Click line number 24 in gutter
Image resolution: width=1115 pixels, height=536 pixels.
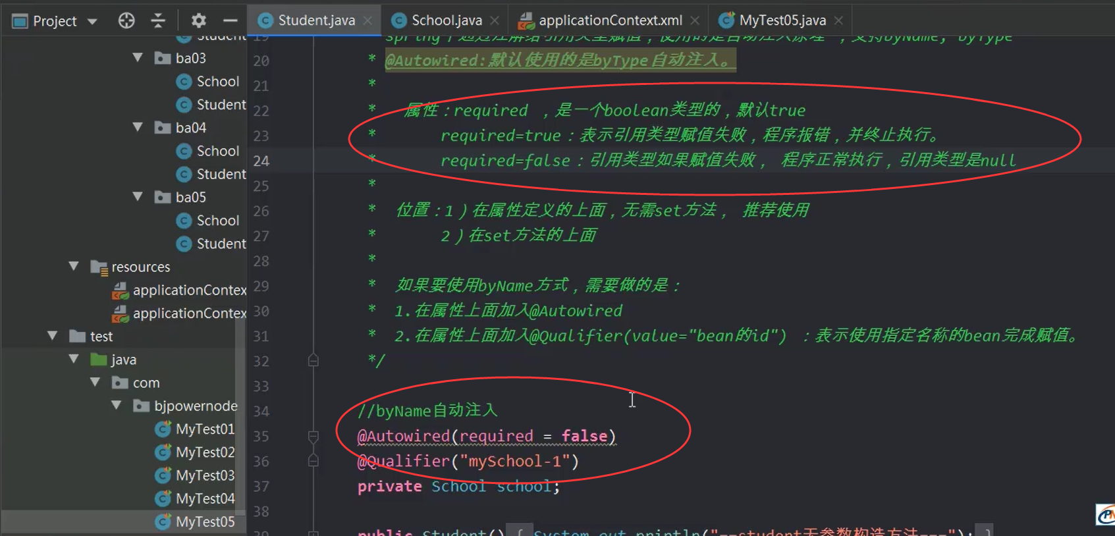261,161
